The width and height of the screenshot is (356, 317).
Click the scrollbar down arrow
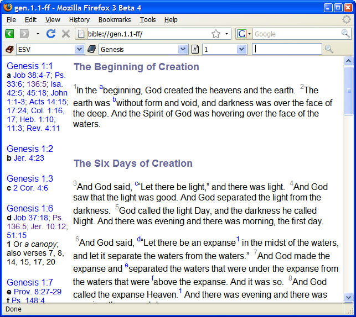[348, 297]
